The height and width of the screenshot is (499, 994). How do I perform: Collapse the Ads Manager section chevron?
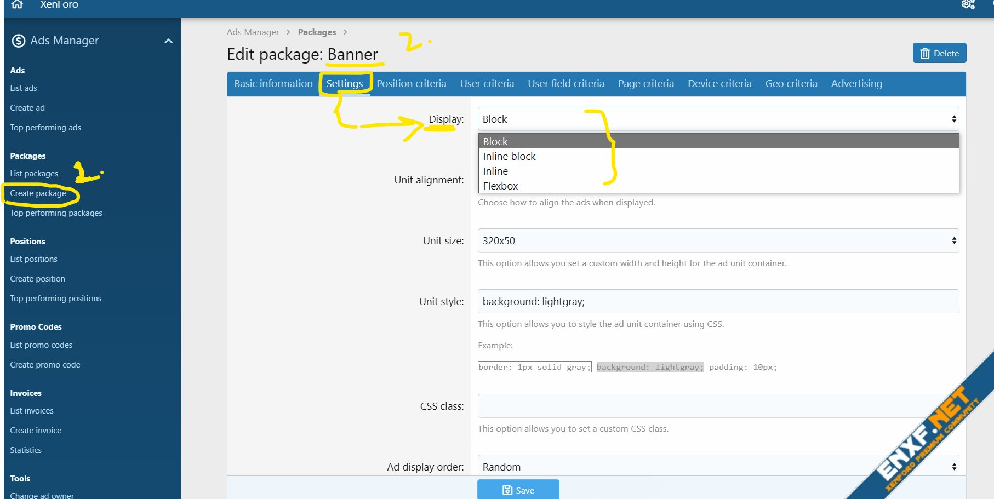[x=169, y=41]
